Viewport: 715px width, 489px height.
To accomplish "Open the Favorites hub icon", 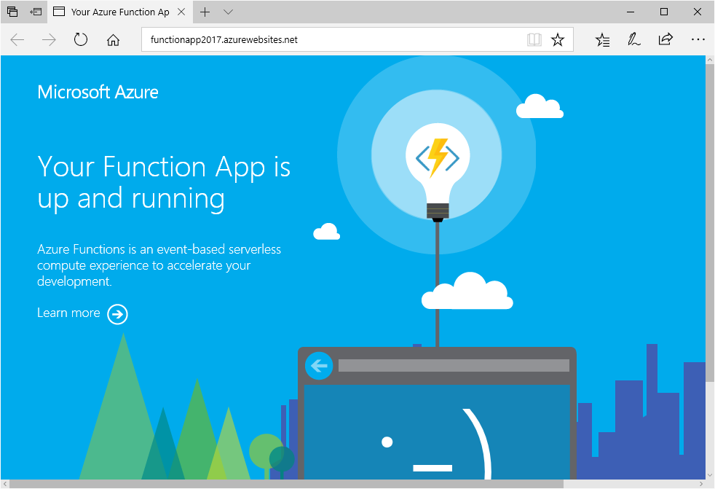I will tap(602, 40).
